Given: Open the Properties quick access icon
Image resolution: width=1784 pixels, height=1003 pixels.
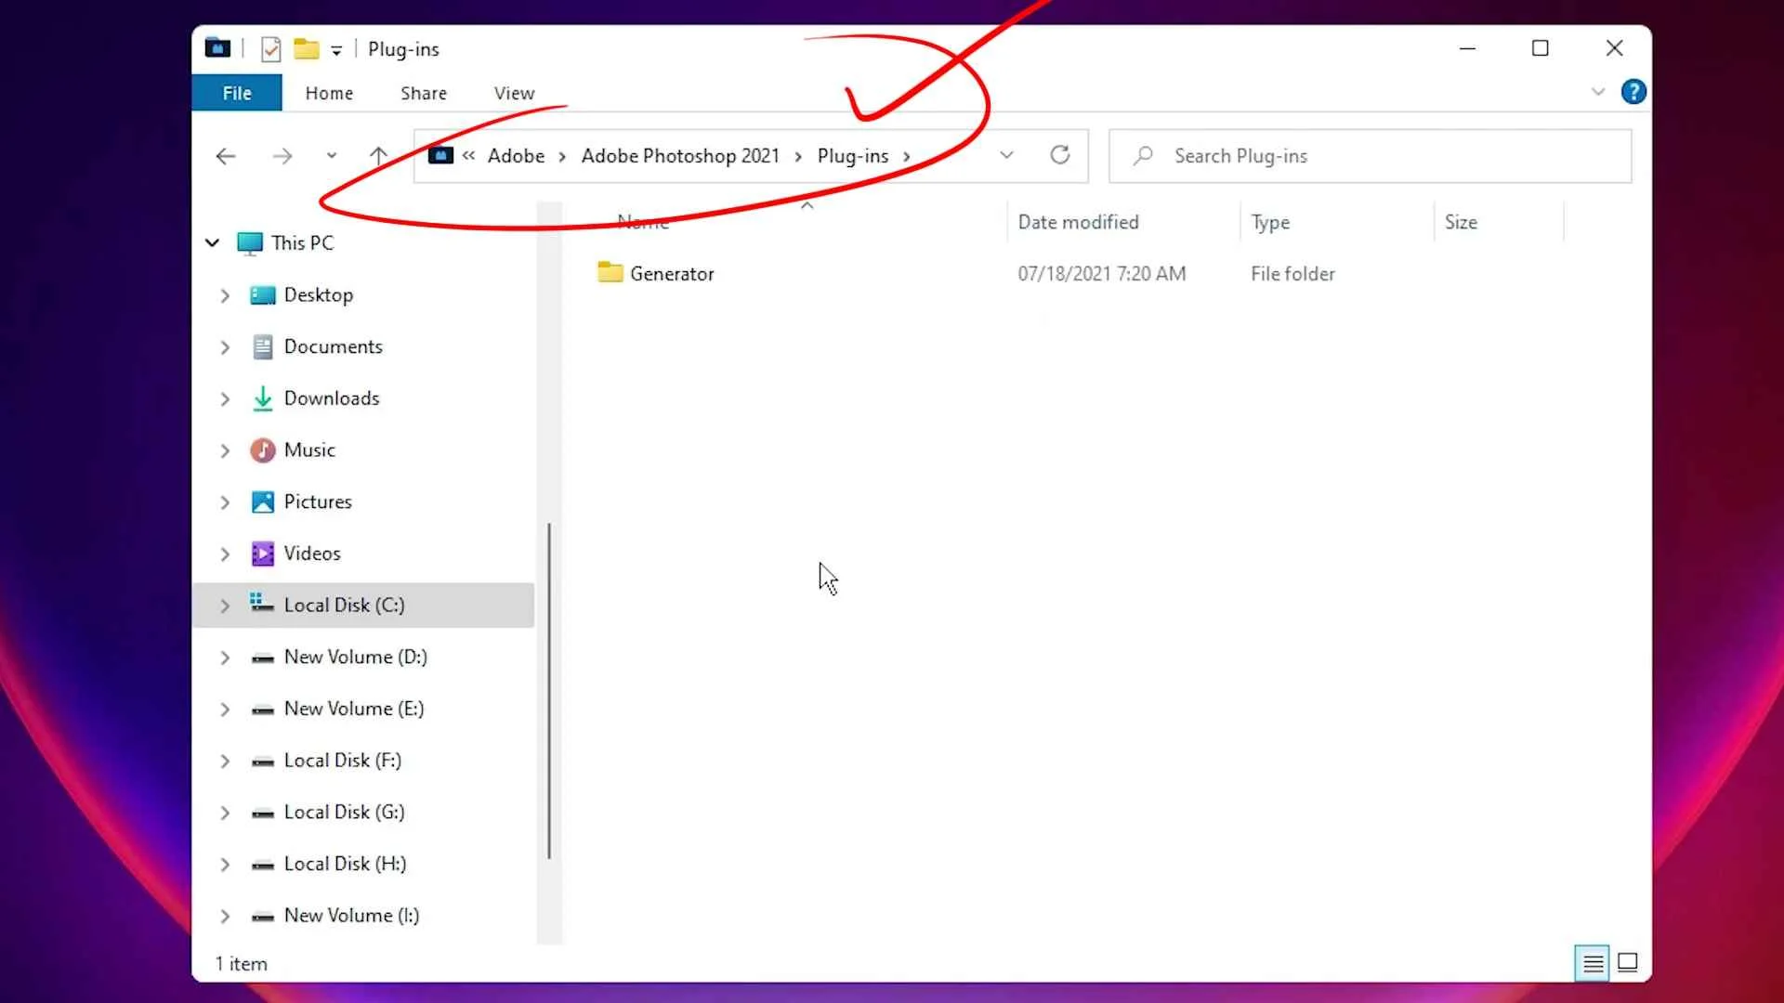Looking at the screenshot, I should click(270, 48).
